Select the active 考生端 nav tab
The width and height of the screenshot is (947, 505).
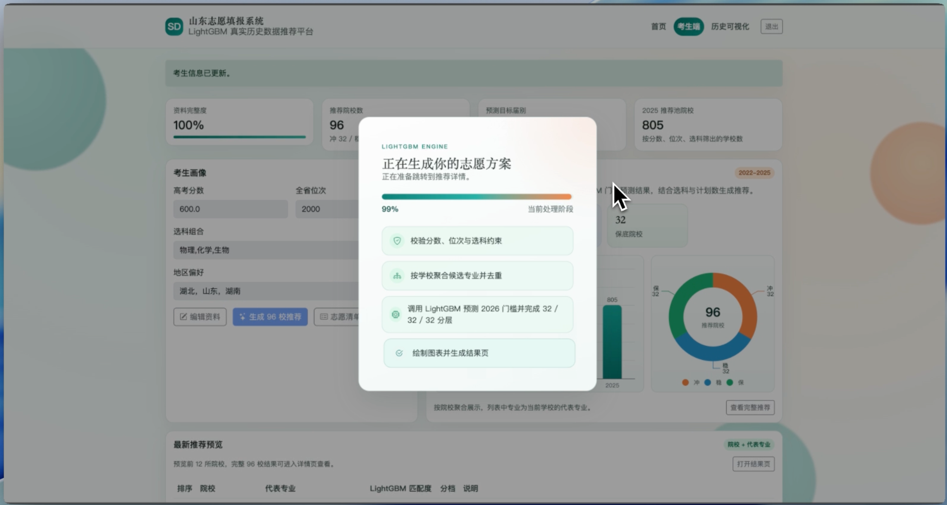tap(688, 26)
